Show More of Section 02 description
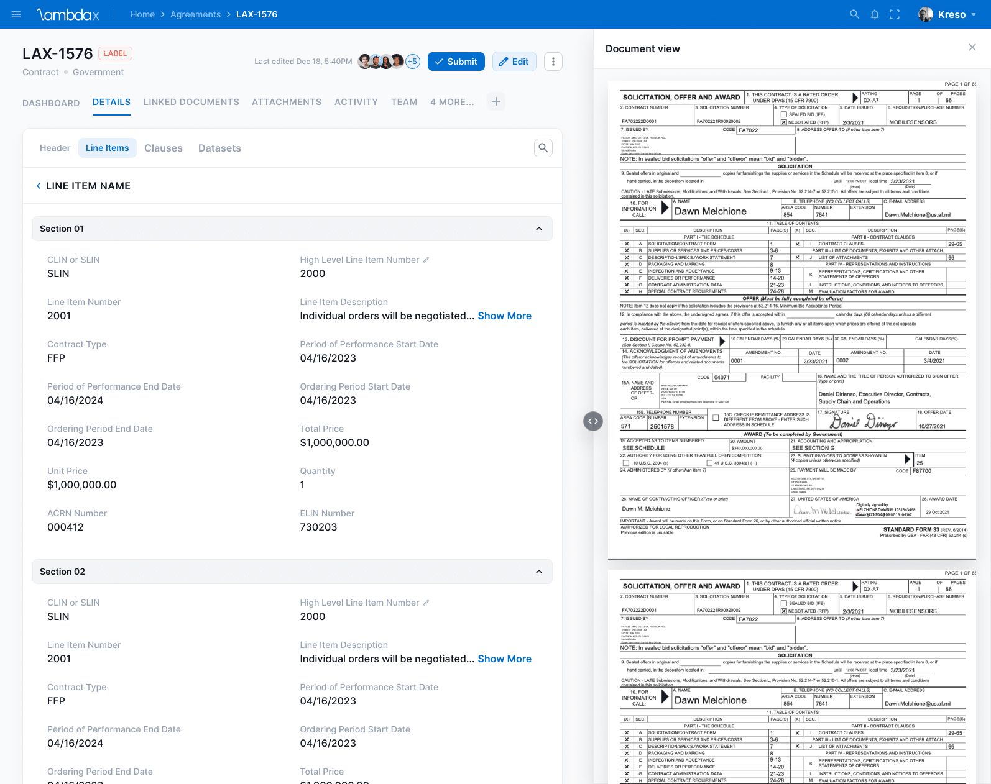This screenshot has height=784, width=991. click(x=505, y=659)
